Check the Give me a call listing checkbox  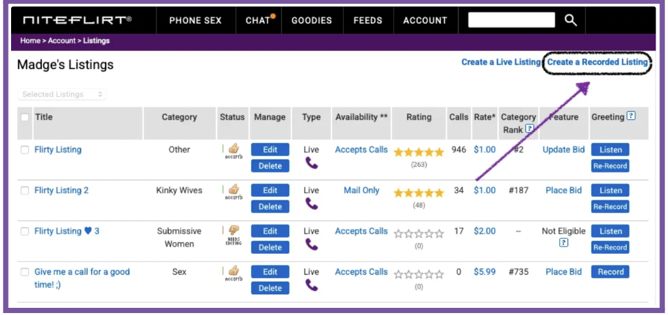coord(25,272)
